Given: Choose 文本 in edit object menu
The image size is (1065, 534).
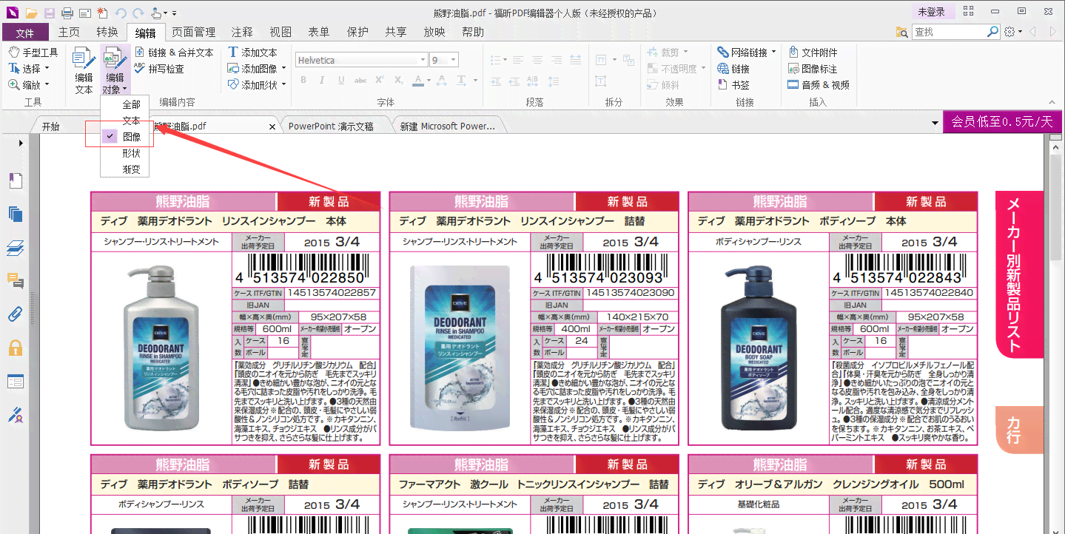Looking at the screenshot, I should coord(125,121).
